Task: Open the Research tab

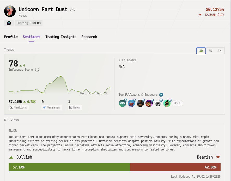Action: click(x=89, y=37)
